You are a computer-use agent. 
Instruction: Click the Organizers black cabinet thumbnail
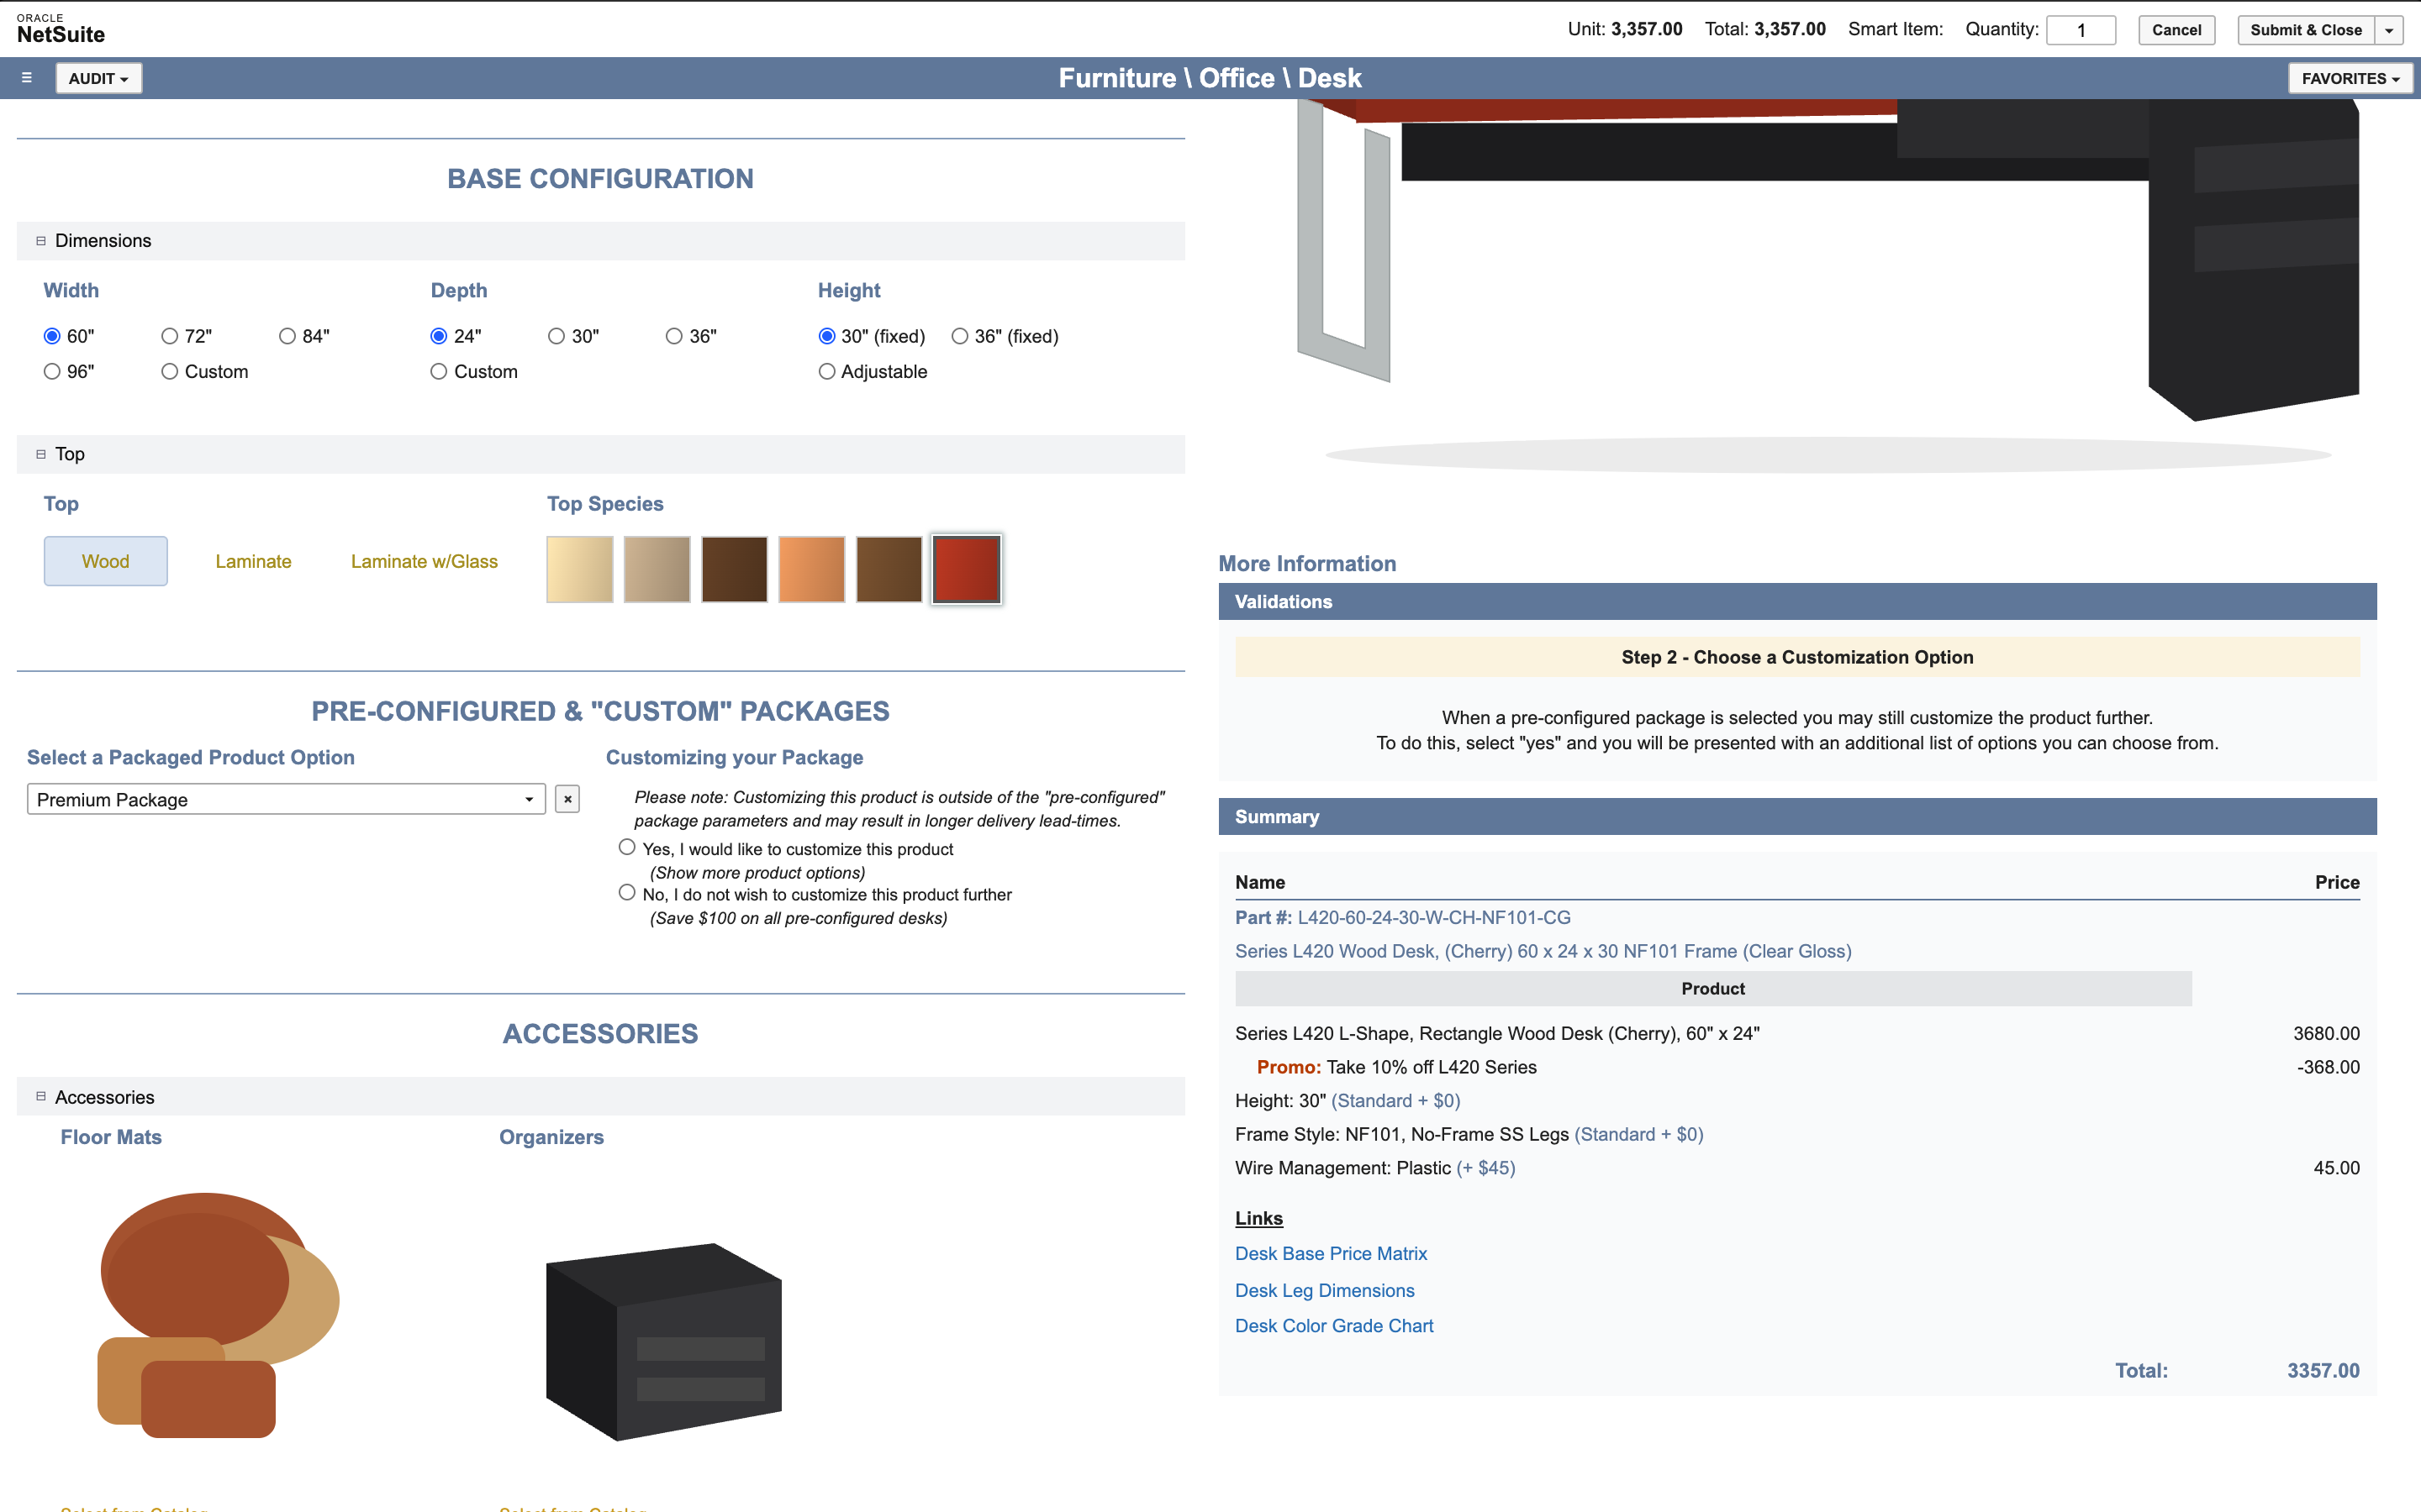tap(663, 1342)
